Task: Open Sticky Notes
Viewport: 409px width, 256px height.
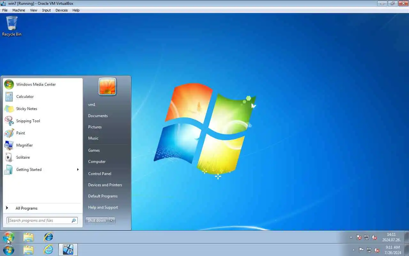Action: pyautogui.click(x=42, y=109)
